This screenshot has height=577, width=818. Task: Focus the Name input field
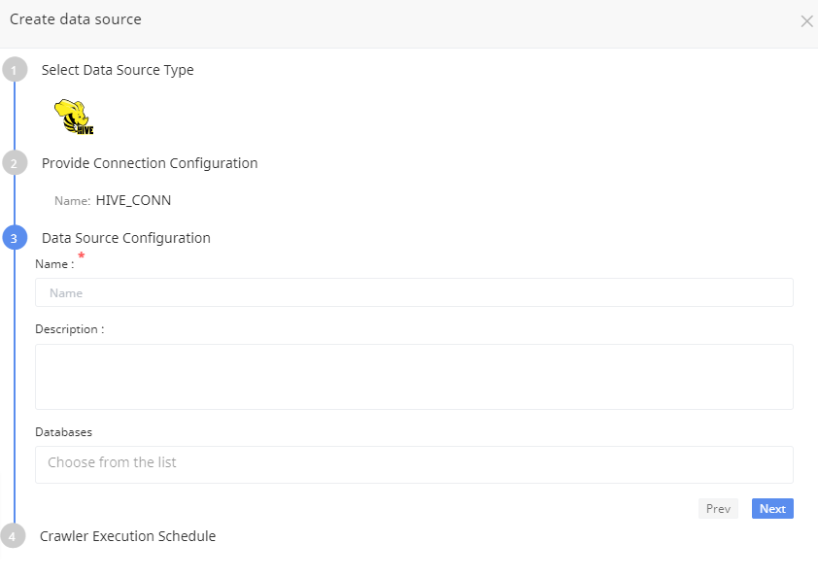(x=414, y=292)
